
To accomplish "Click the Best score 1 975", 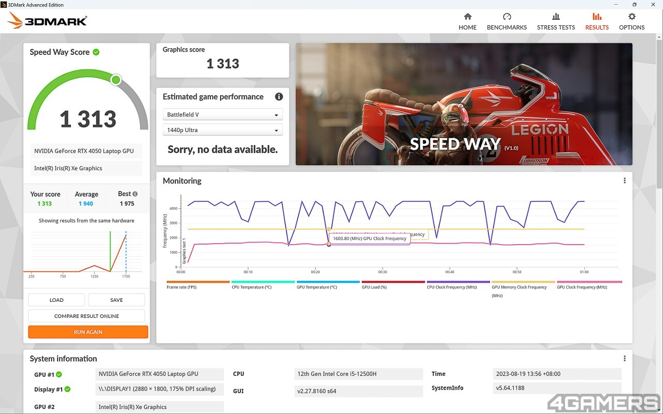I will [x=127, y=203].
